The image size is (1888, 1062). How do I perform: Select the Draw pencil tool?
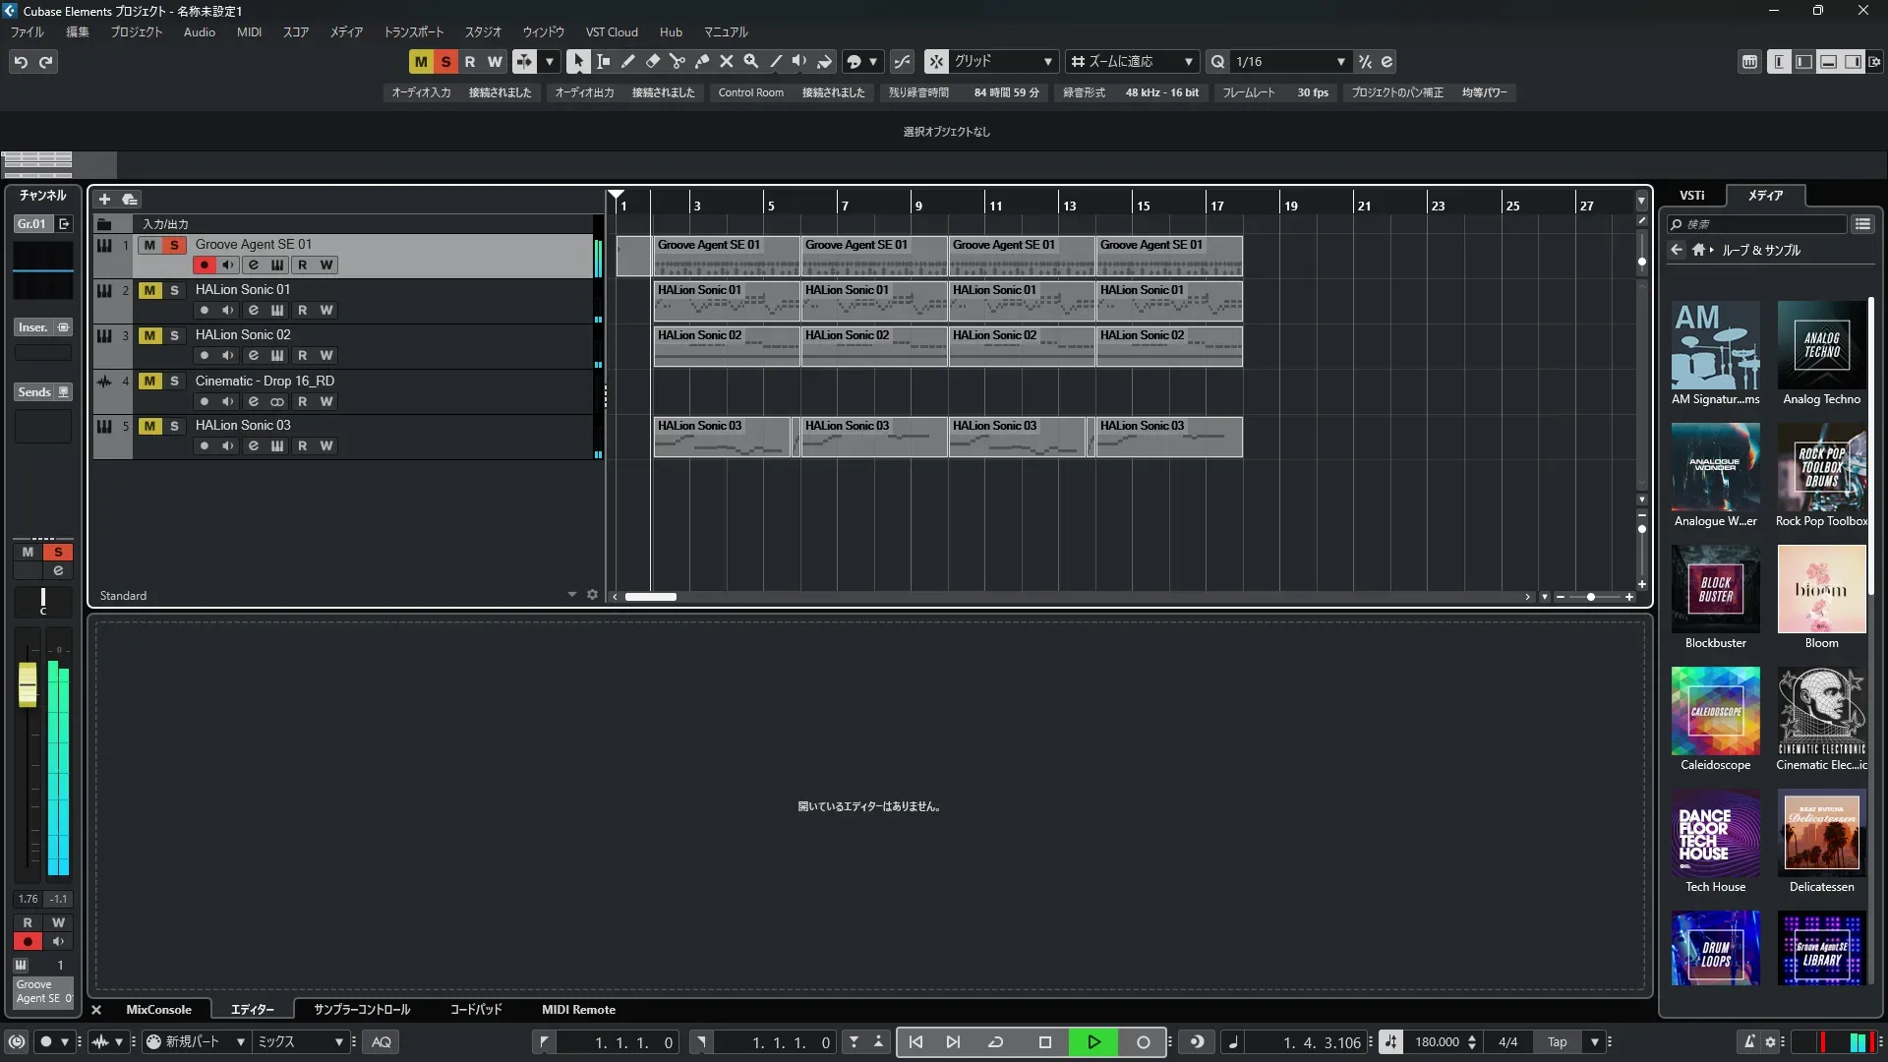627,61
